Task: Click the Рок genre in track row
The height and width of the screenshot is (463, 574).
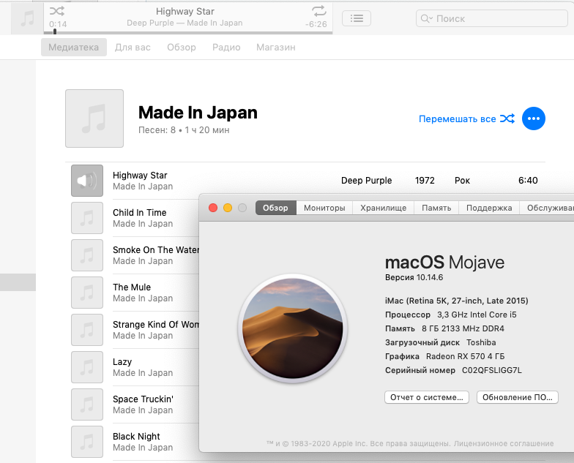Action: tap(463, 180)
